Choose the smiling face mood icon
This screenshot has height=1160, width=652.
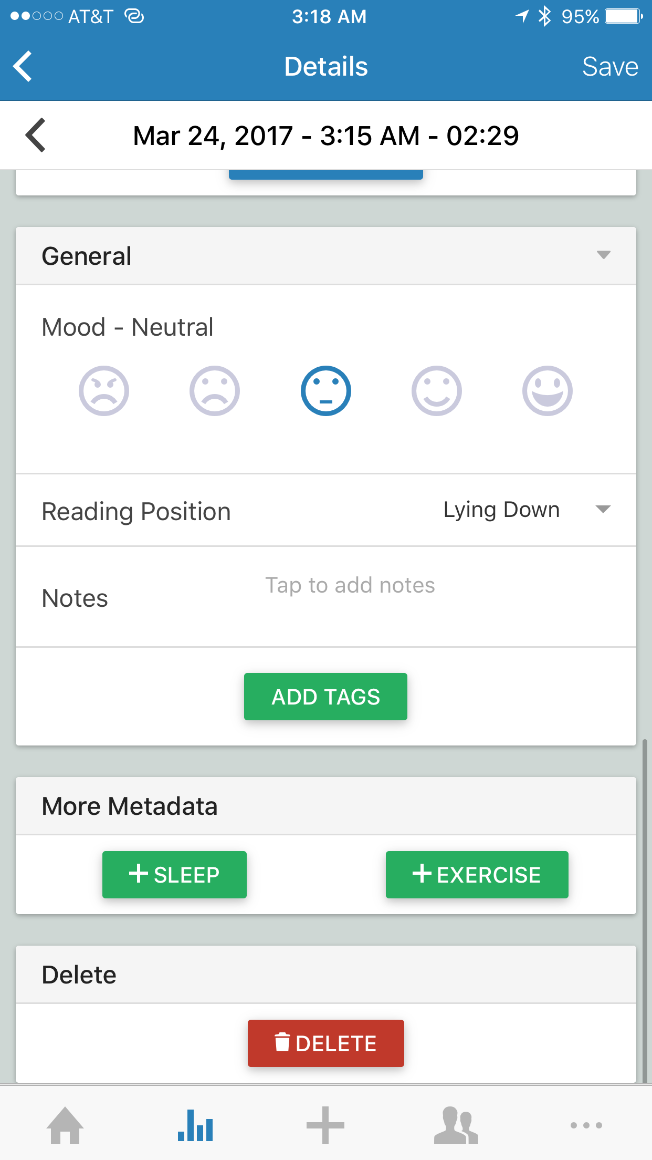coord(437,391)
